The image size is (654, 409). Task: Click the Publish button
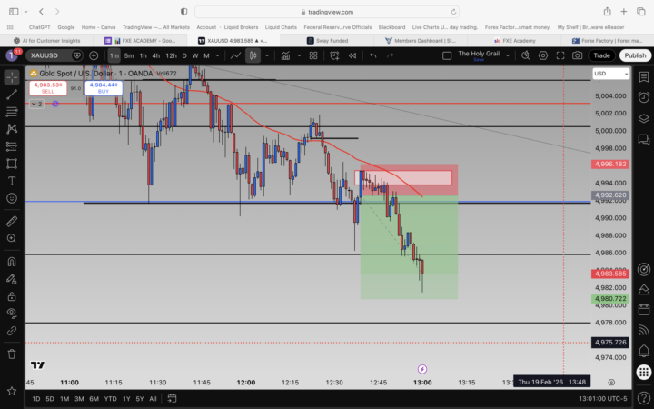pyautogui.click(x=635, y=55)
